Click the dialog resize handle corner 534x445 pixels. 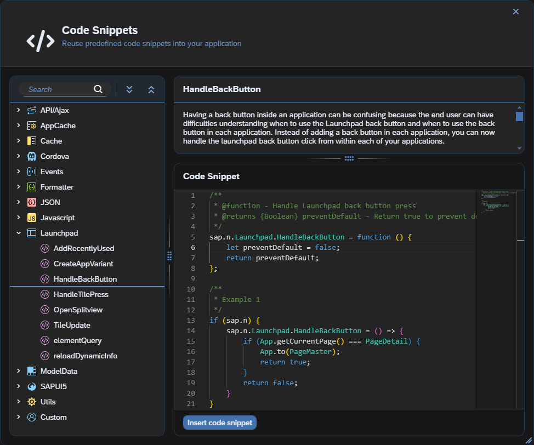pos(529,441)
